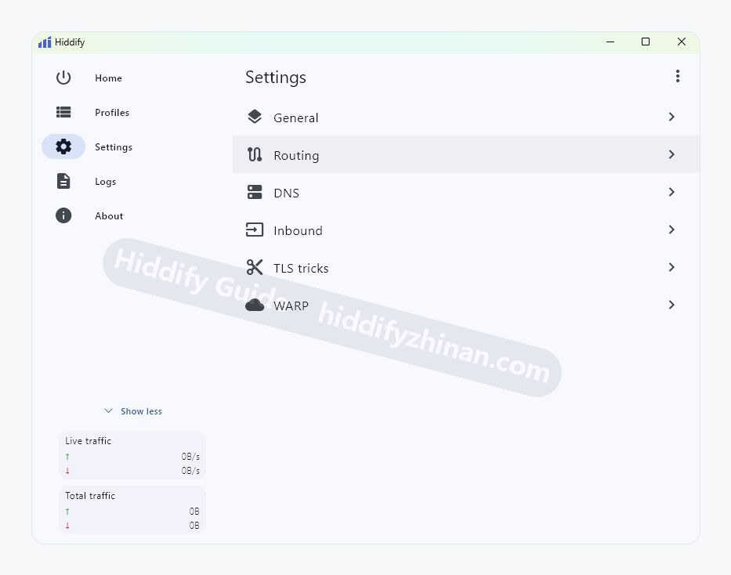
Task: Click the Settings gear icon
Action: point(63,146)
